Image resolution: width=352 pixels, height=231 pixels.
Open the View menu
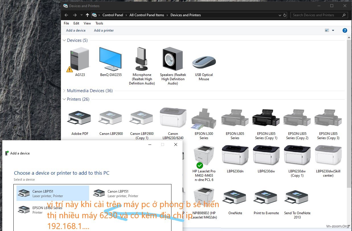(x=87, y=23)
